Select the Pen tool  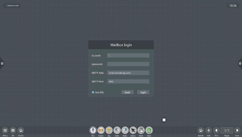(93, 130)
